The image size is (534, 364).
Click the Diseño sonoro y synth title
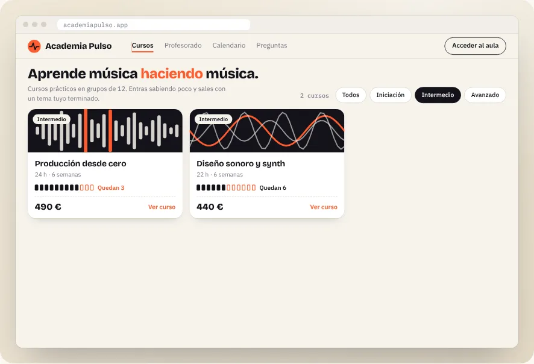coord(240,164)
